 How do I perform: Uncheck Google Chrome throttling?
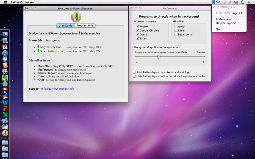138,30
